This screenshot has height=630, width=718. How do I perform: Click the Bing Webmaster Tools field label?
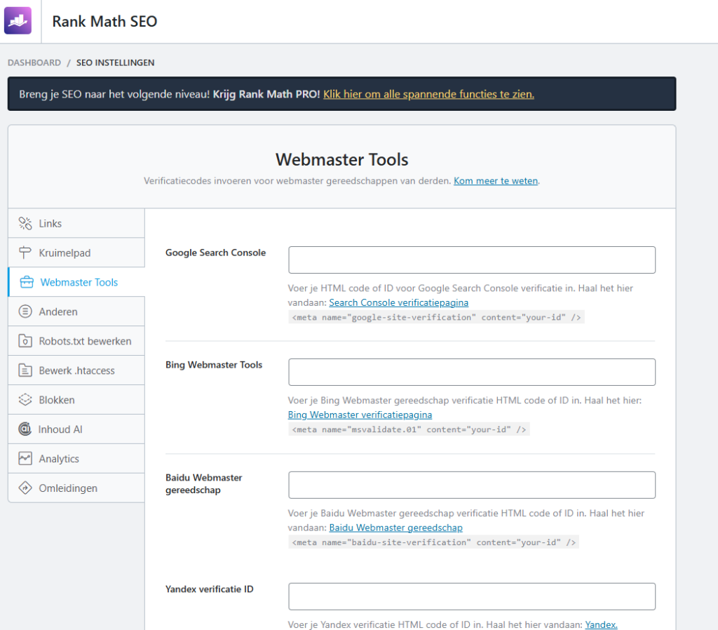pyautogui.click(x=214, y=365)
